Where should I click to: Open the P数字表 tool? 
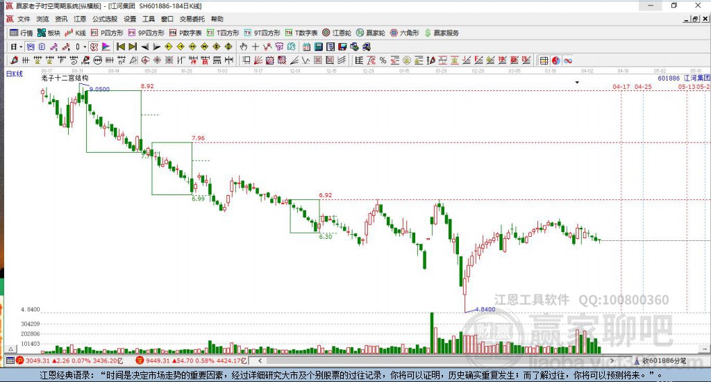coord(185,33)
